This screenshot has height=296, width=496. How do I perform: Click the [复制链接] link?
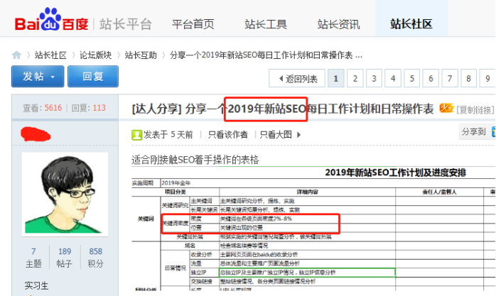(x=475, y=109)
